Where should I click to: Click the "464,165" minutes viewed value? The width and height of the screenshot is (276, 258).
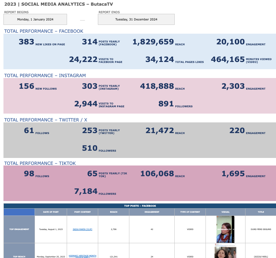pos(228,59)
